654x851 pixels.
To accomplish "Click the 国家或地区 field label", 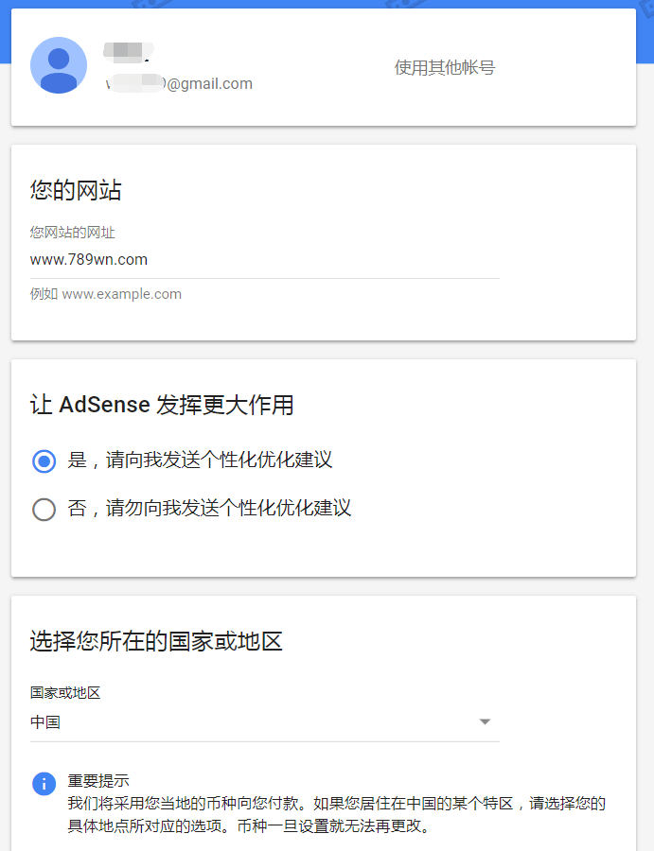I will point(65,693).
